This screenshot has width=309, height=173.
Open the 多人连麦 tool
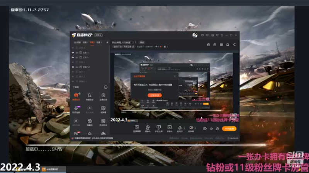pyautogui.click(x=90, y=110)
